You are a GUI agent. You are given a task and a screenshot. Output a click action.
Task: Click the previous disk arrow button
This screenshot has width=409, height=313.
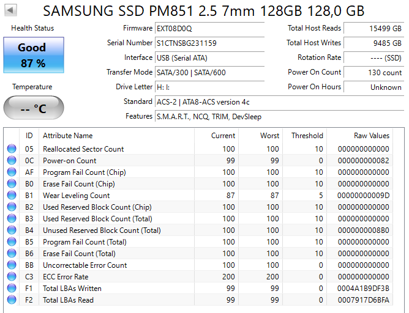pos(11,11)
